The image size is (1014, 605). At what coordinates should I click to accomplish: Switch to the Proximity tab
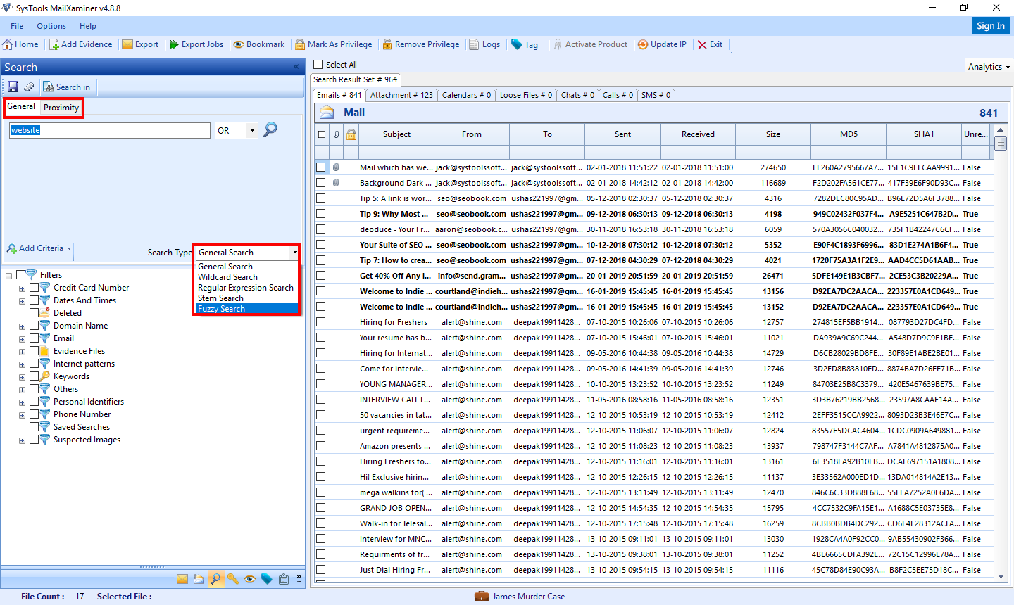61,108
